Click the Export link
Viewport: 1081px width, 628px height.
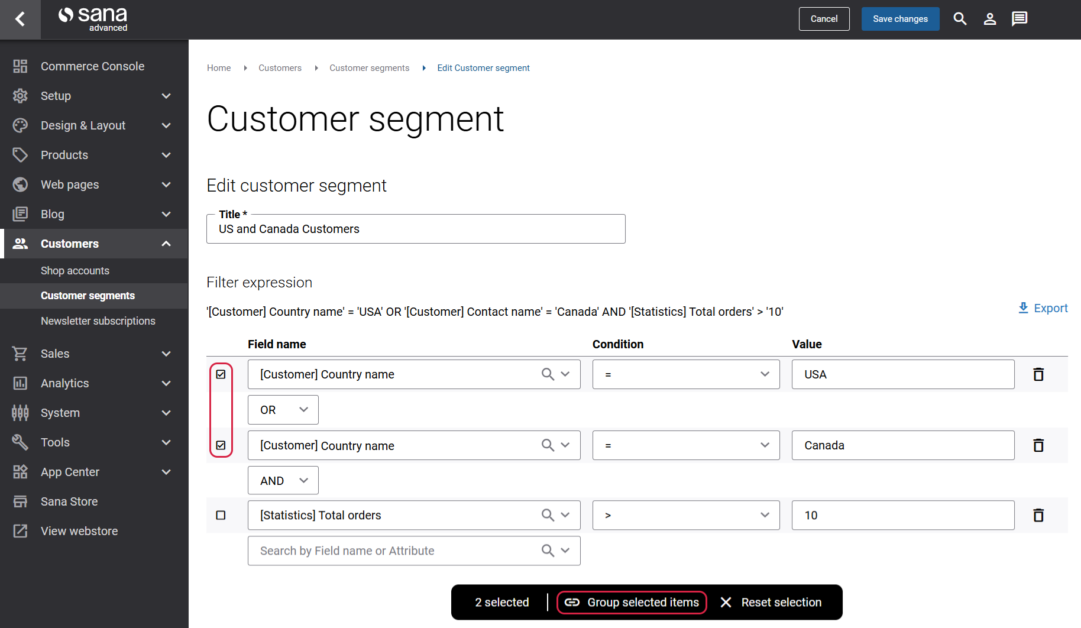1043,308
